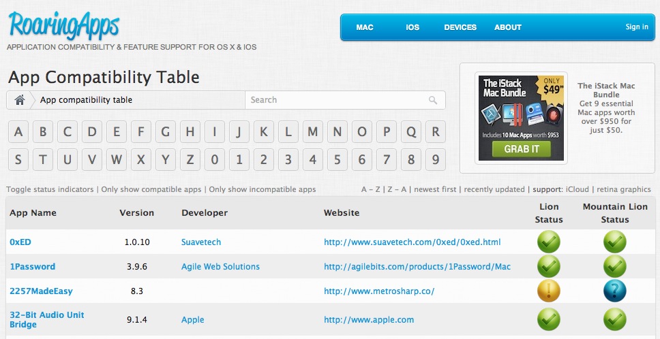Click the home breadcrumb icon
Viewport: 660px width, 339px height.
click(x=19, y=100)
